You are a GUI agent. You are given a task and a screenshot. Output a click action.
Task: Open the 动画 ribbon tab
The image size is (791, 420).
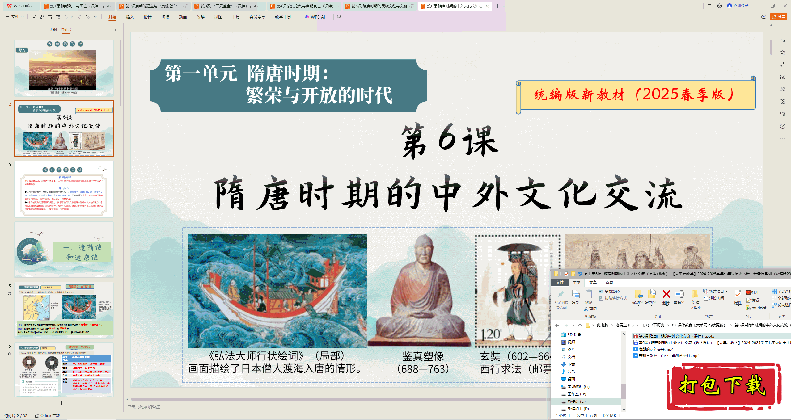[x=183, y=17]
